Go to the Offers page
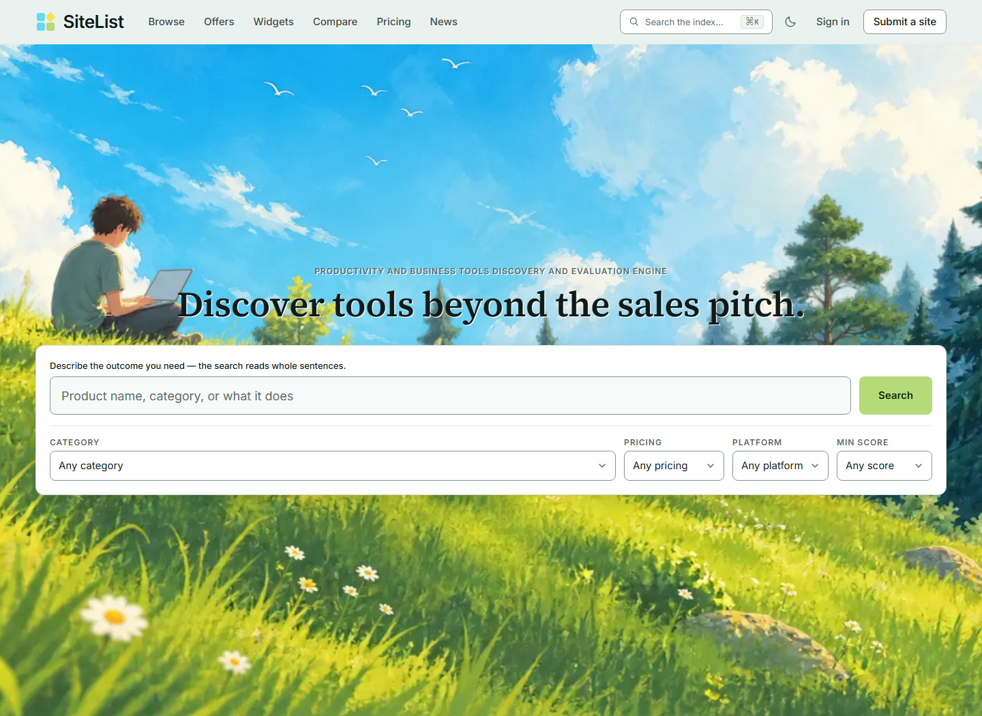This screenshot has width=982, height=716. (219, 22)
